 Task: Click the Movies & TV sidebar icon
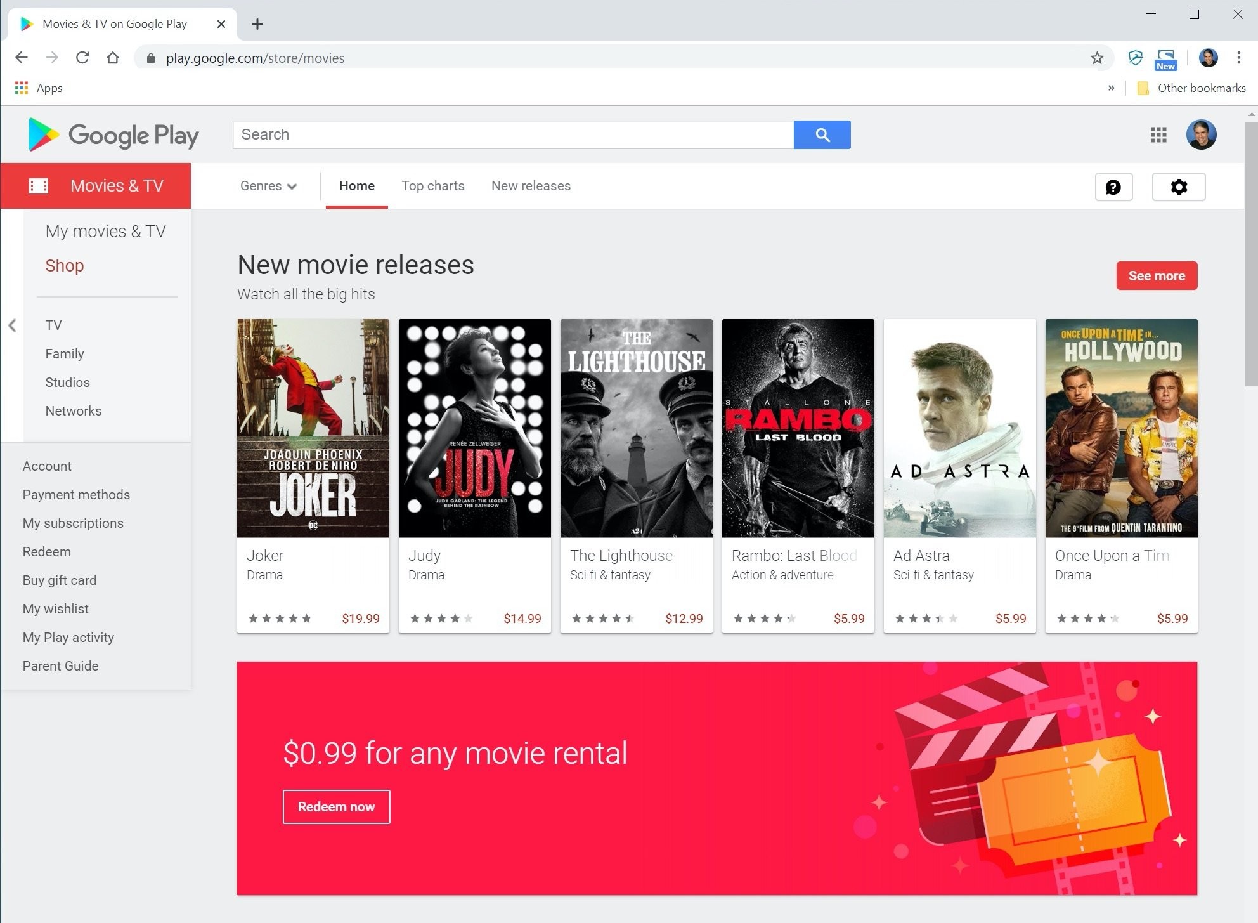39,185
